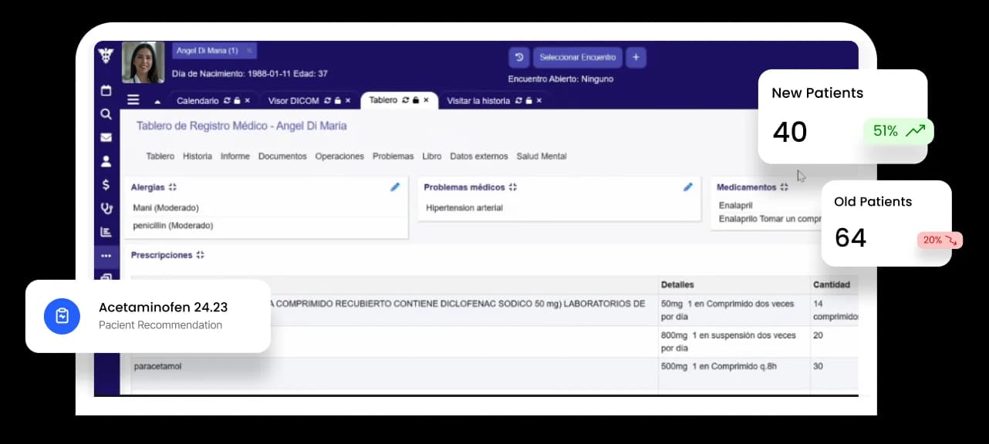Select the calendar icon in the sidebar
This screenshot has height=444, width=989.
(106, 91)
